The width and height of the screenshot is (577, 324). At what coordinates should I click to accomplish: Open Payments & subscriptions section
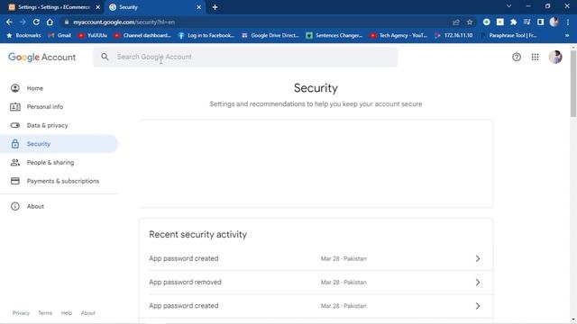coord(63,181)
